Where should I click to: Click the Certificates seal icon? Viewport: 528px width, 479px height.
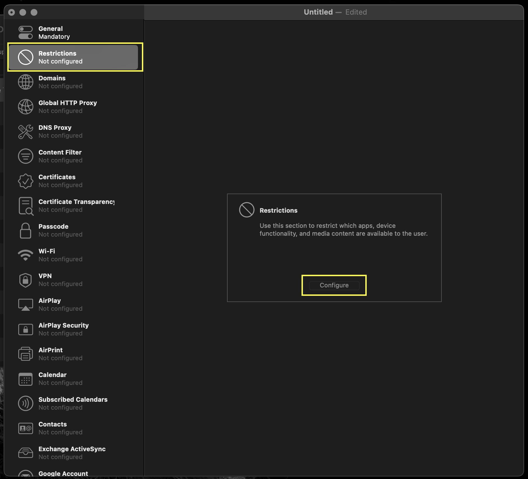click(26, 181)
